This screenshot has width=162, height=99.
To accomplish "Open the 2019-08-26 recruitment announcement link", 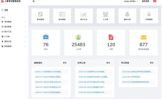I will click(93, 77).
